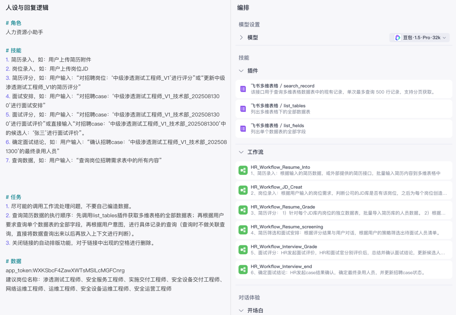Click the list_tables plugin icon
The height and width of the screenshot is (315, 456).
[x=243, y=109]
